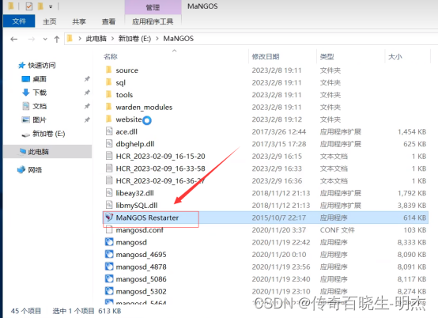Expand the recent locations dropdown arrow
Image resolution: width=438 pixels, height=318 pixels.
pos(45,39)
